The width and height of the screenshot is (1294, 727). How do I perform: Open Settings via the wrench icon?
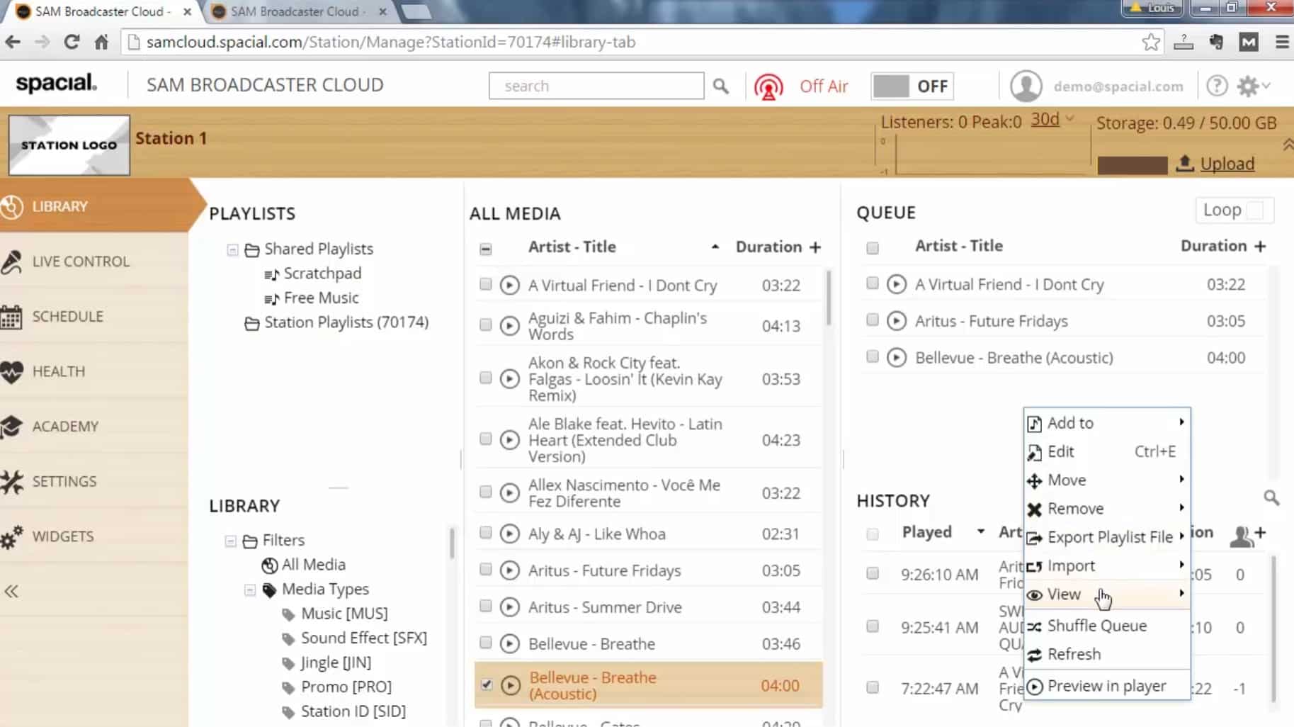click(13, 481)
